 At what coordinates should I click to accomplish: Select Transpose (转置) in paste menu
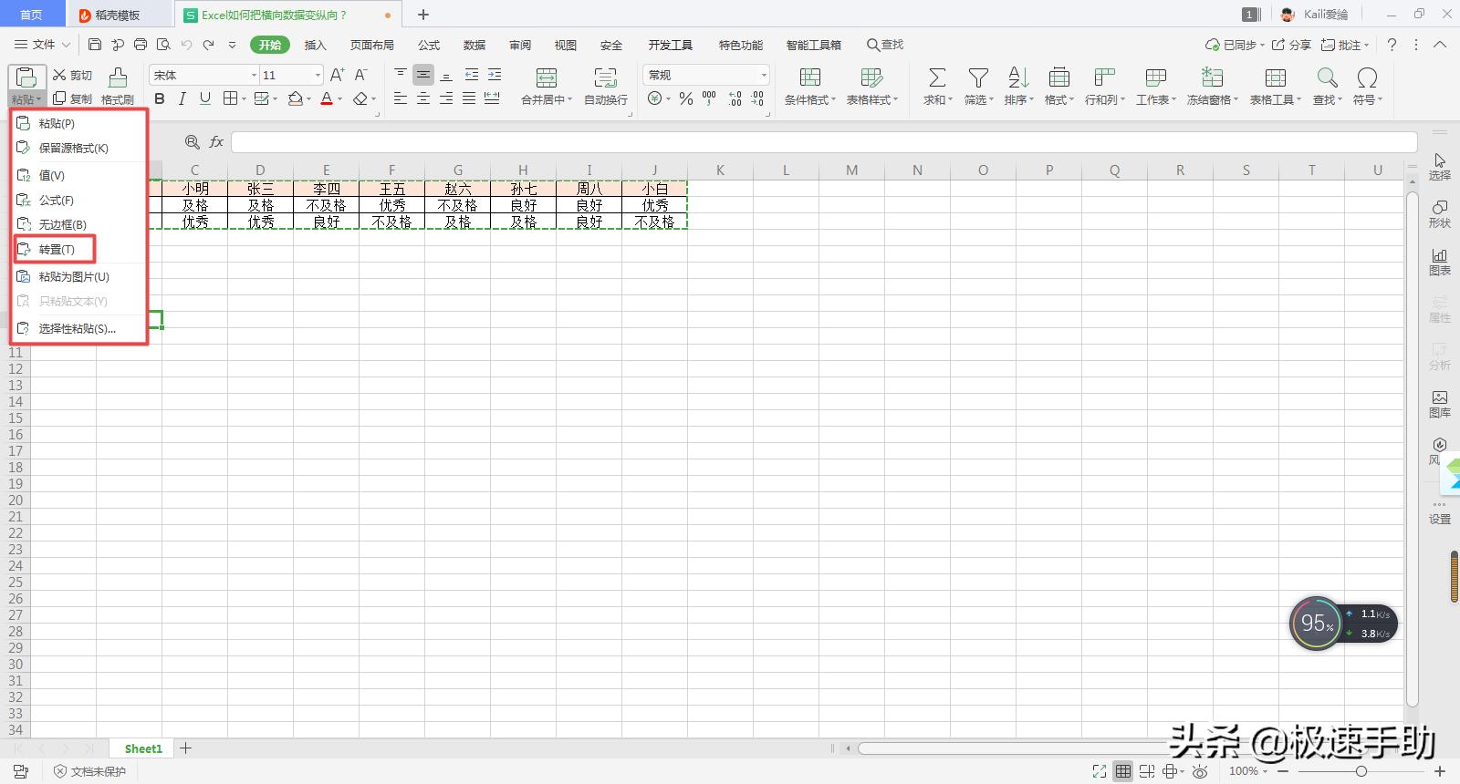point(56,249)
